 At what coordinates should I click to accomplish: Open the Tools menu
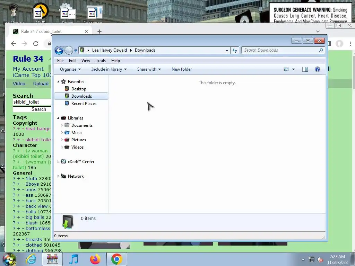(101, 61)
